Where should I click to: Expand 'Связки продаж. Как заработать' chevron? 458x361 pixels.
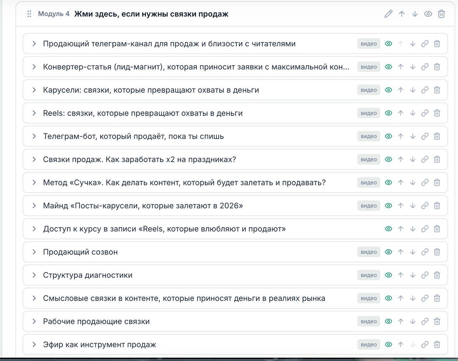point(34,160)
